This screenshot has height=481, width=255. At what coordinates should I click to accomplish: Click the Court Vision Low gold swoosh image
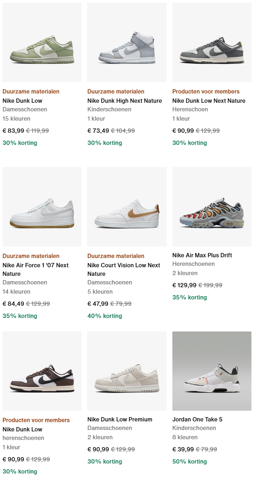click(127, 207)
